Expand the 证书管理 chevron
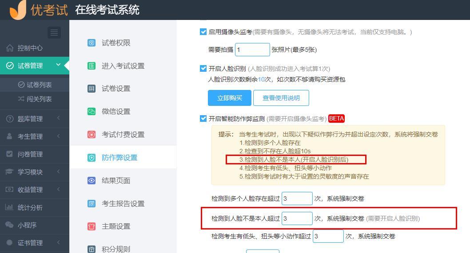Image resolution: width=470 pixels, height=253 pixels. 59,242
